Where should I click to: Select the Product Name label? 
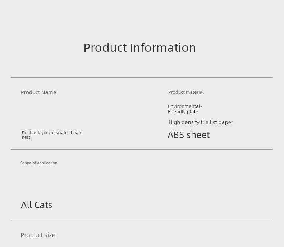(38, 92)
